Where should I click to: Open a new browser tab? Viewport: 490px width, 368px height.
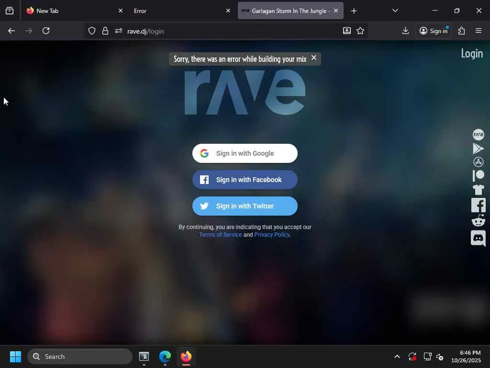[x=354, y=11]
